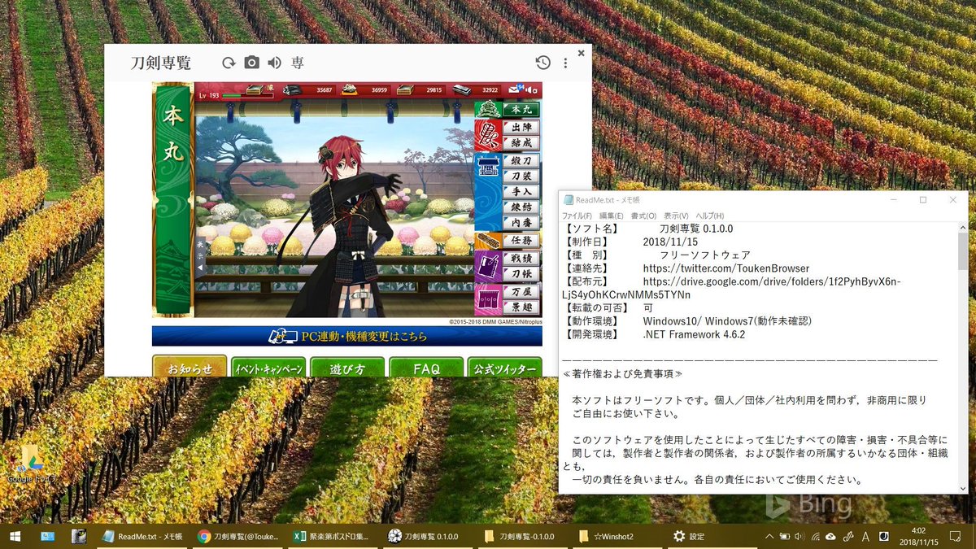The image size is (976, 549).
Task: Click the PC連動・機種変更はこちら banner
Action: pyautogui.click(x=346, y=336)
